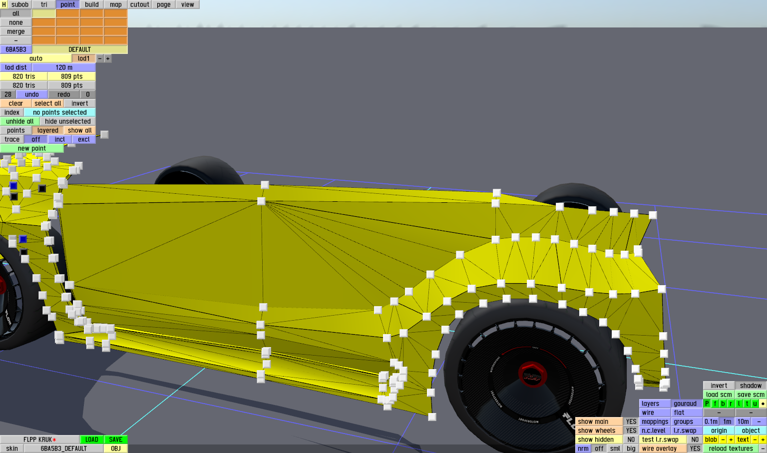This screenshot has width=767, height=453.
Task: Increase text size with plus
Action: pos(763,440)
